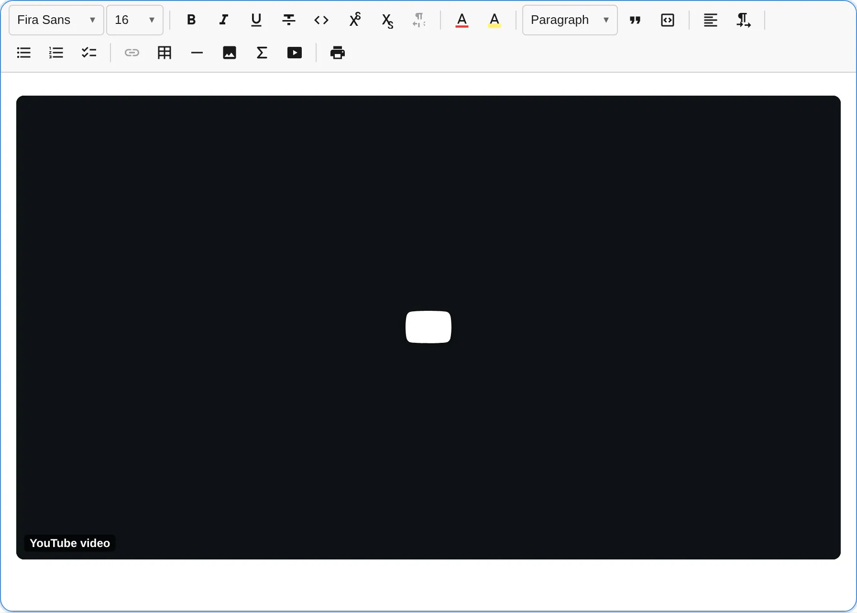Insert a horizontal rule

coord(197,53)
